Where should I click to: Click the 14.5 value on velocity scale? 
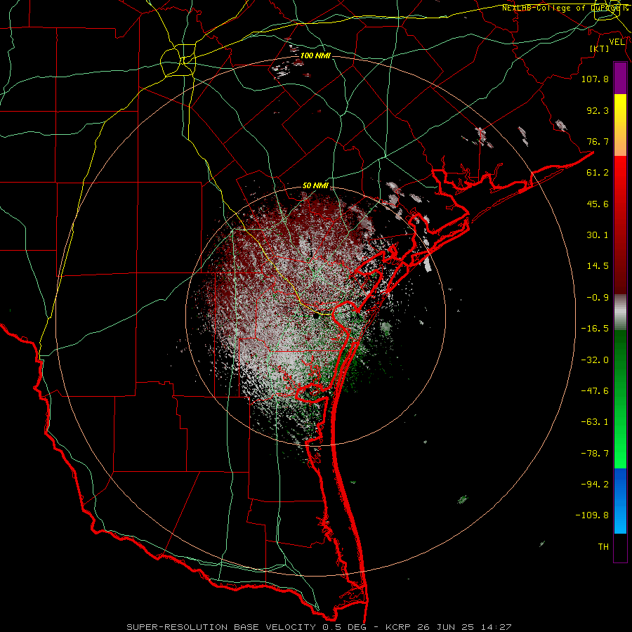[x=598, y=266]
